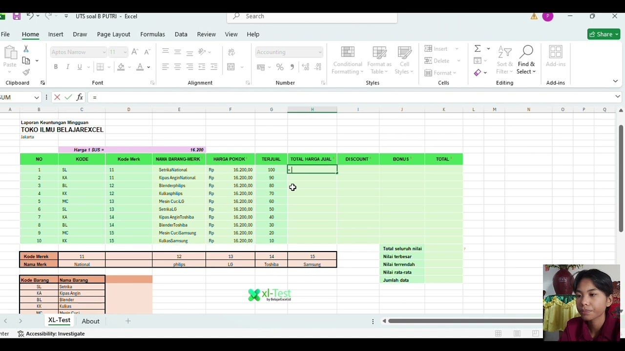Open Find & Select menu
625x351 pixels.
(526, 60)
